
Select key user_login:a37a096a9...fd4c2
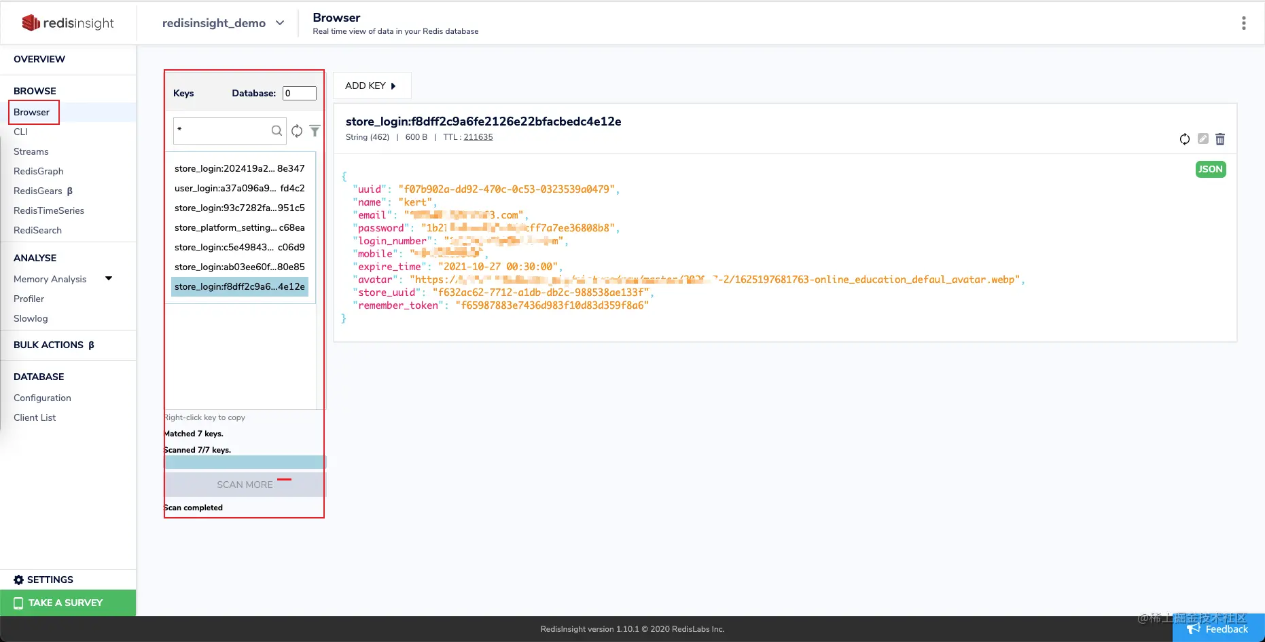pyautogui.click(x=240, y=188)
